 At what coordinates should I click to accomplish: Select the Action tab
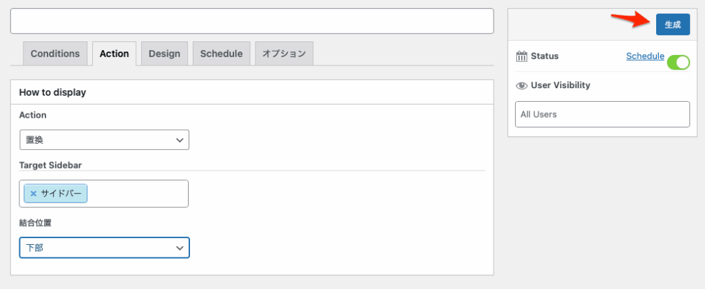tap(114, 54)
